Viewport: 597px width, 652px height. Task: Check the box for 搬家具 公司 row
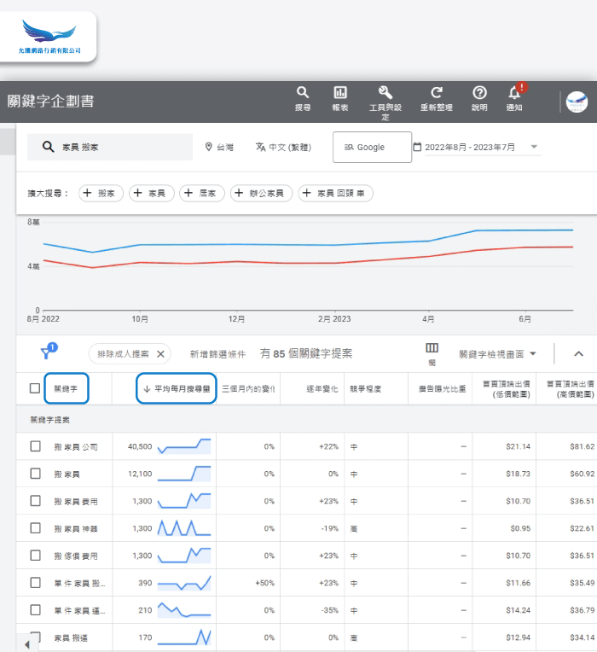point(35,446)
